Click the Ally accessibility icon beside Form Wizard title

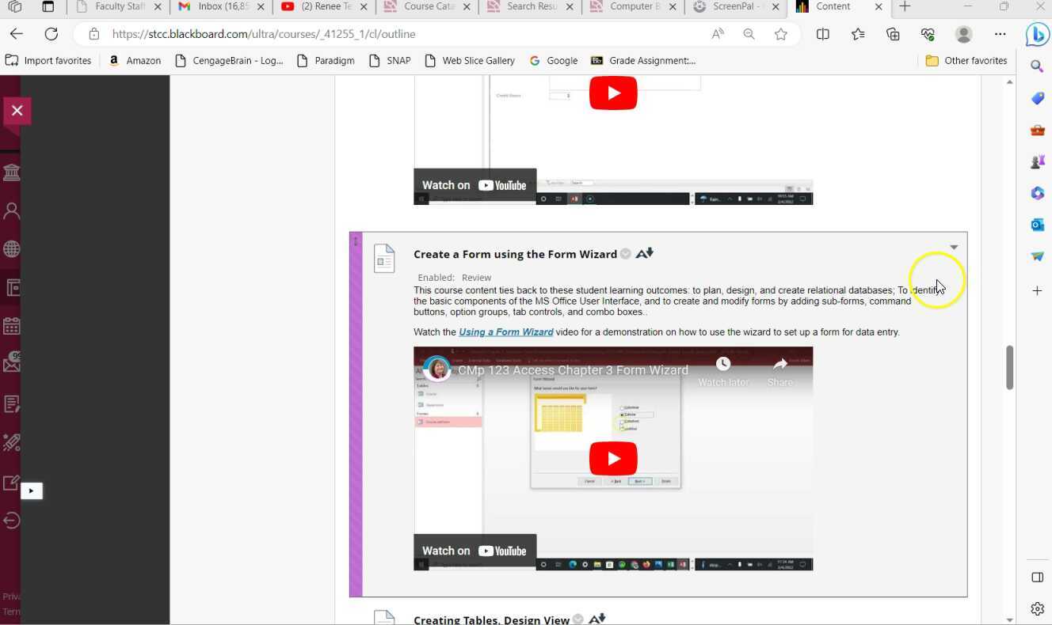tap(644, 254)
